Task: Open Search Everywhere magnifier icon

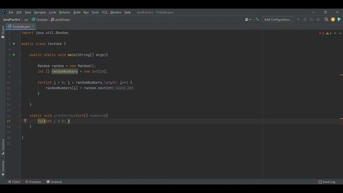Action: [x=326, y=20]
